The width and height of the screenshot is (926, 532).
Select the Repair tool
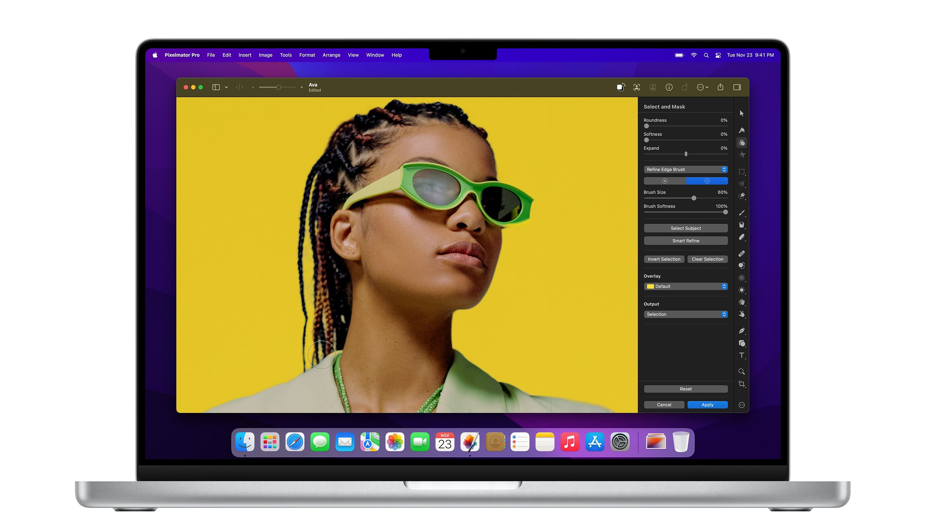742,253
